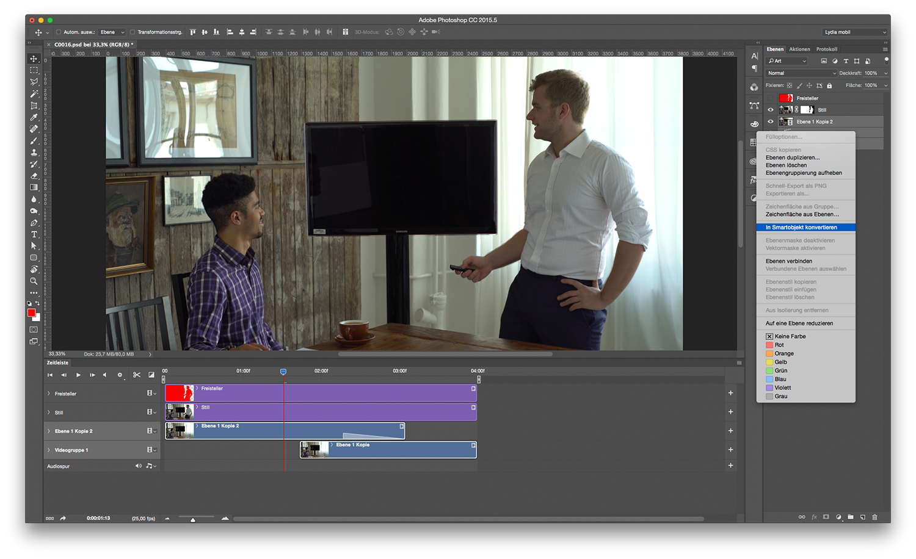The height and width of the screenshot is (559, 916).
Task: Select the Horizontal Type tool
Action: click(34, 234)
